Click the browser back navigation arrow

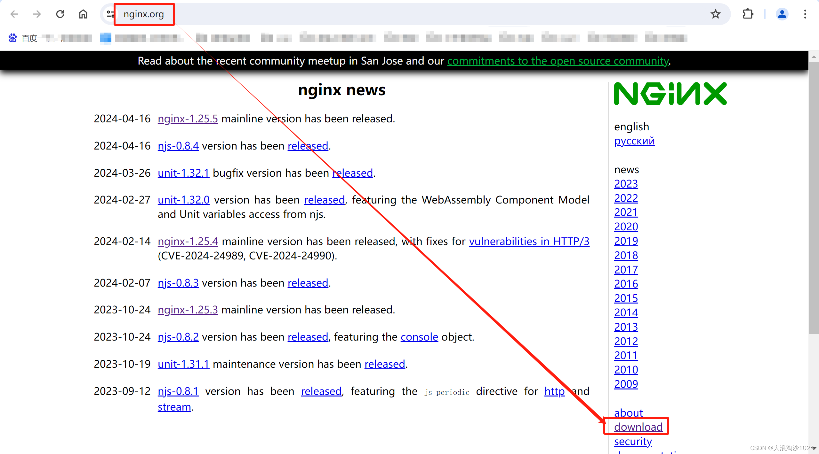coord(14,14)
